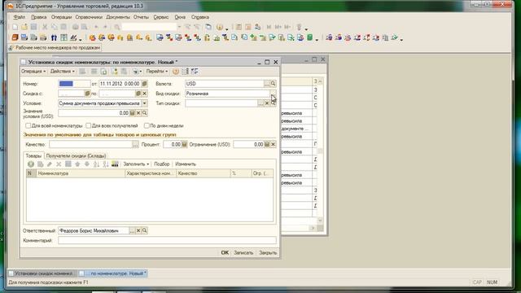Click magnifier next to 'Ответственный' field
The image size is (521, 293).
click(x=145, y=230)
